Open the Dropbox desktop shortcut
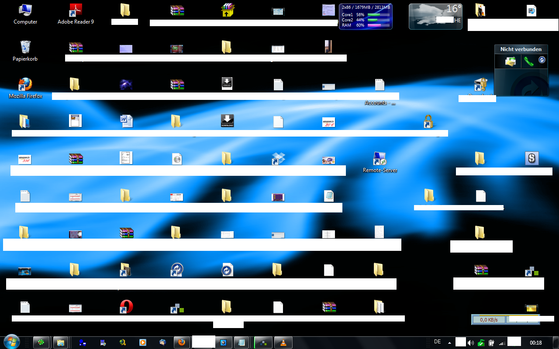Image resolution: width=559 pixels, height=349 pixels. (x=278, y=158)
